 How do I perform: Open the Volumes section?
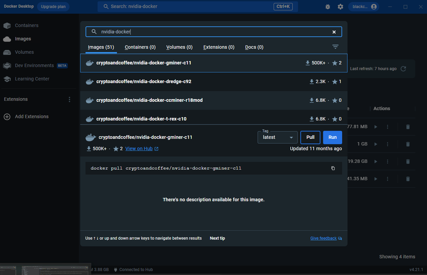click(x=24, y=52)
